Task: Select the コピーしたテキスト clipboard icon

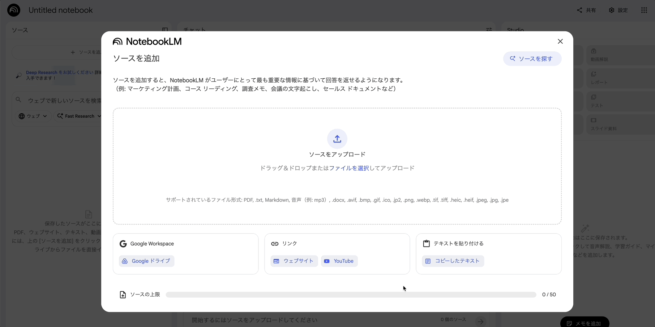Action: 428,261
